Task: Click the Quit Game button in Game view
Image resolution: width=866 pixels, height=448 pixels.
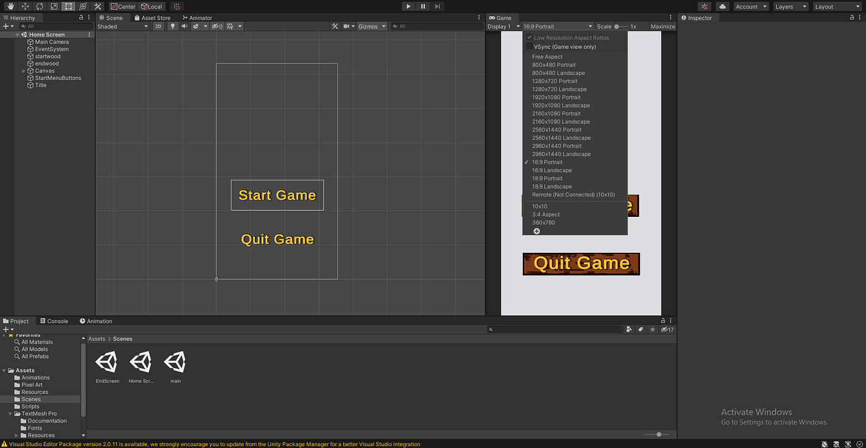Action: click(x=581, y=264)
